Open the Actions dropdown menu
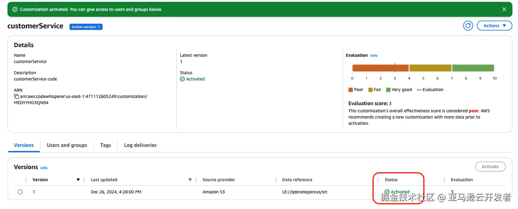518x209 pixels. (x=494, y=26)
